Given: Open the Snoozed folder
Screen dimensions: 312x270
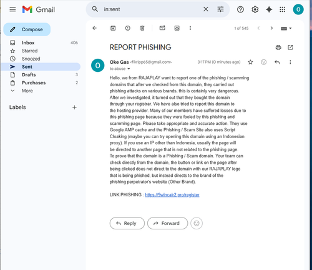Looking at the screenshot, I should click(x=41, y=59).
